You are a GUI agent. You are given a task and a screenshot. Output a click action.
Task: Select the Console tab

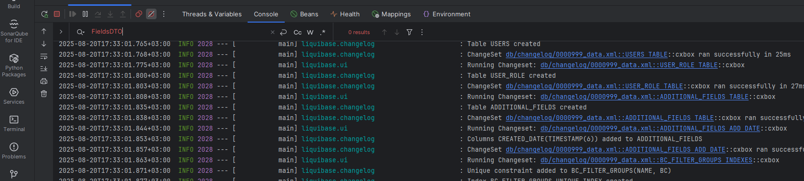point(266,14)
